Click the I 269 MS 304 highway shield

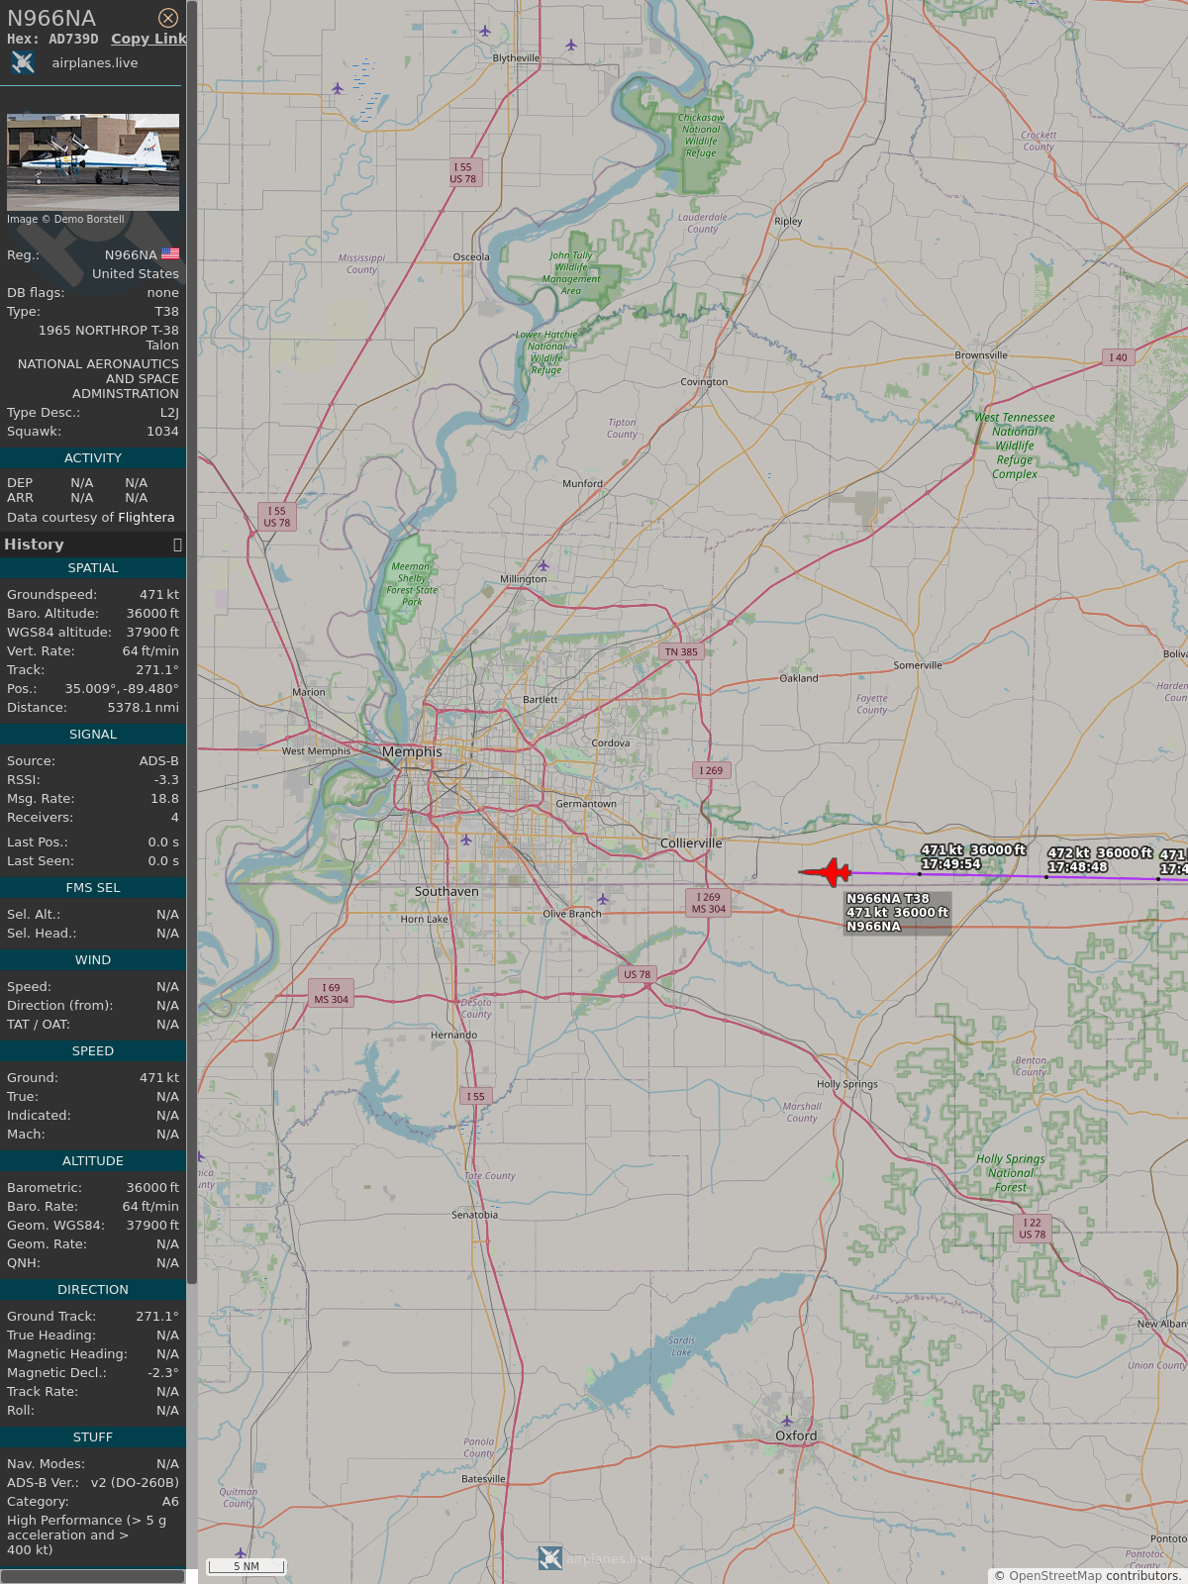point(709,903)
